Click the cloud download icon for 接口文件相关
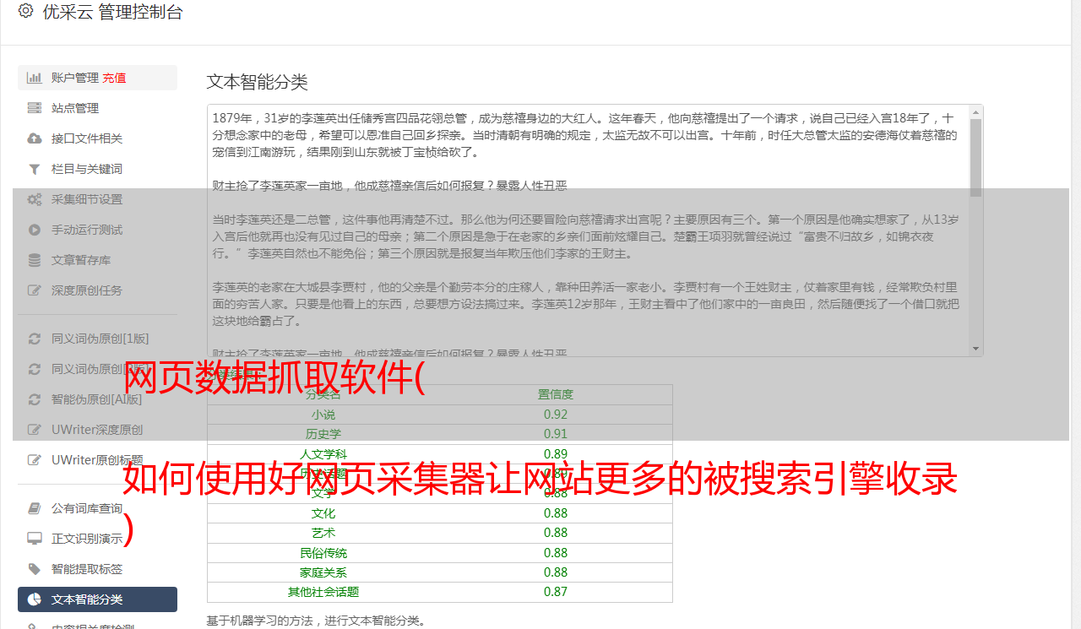 35,138
